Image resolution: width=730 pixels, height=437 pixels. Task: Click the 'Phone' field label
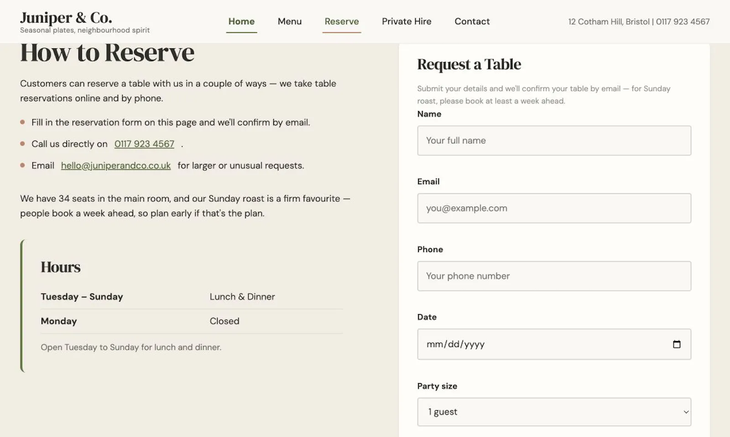pyautogui.click(x=430, y=250)
